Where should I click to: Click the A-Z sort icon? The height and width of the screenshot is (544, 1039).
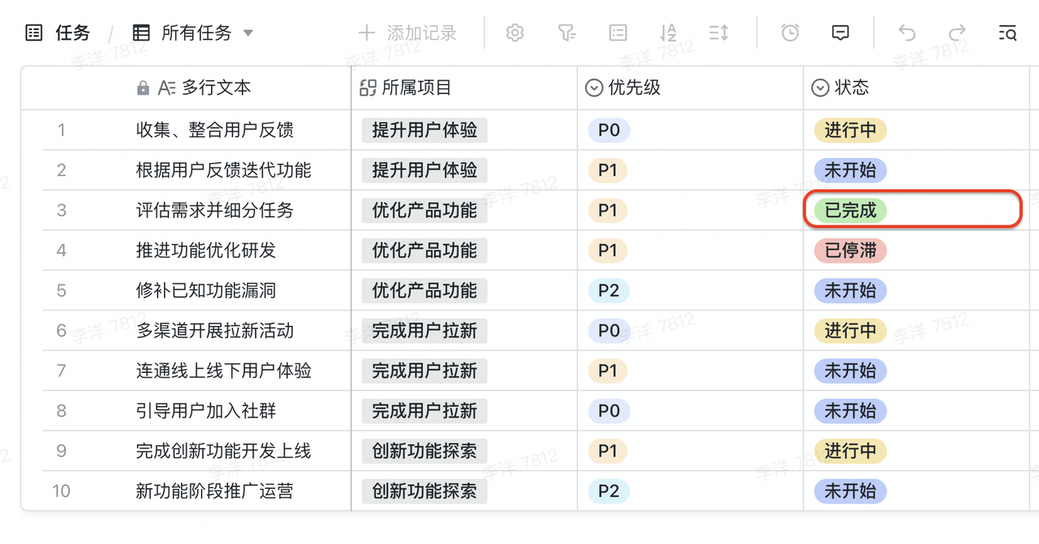[x=668, y=33]
